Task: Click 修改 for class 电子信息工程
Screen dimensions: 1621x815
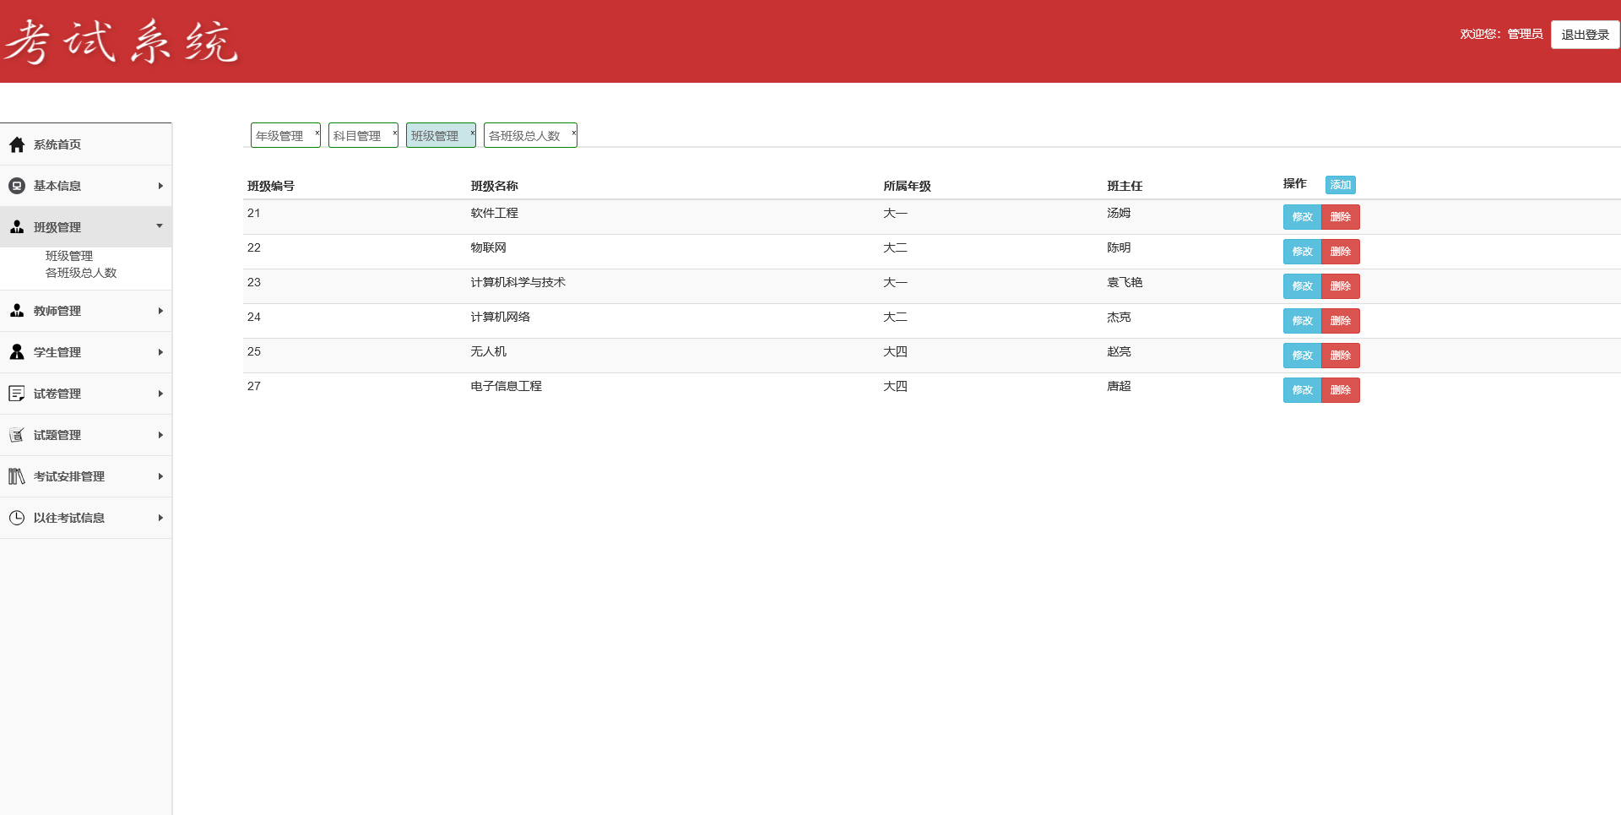Action: coord(1302,390)
